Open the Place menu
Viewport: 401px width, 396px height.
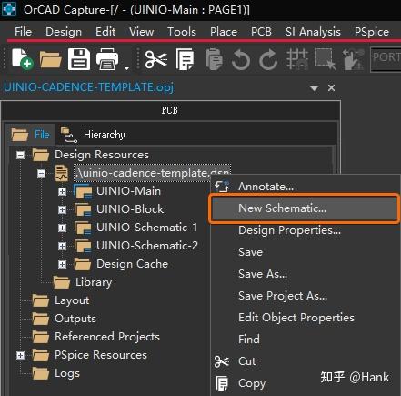point(224,32)
